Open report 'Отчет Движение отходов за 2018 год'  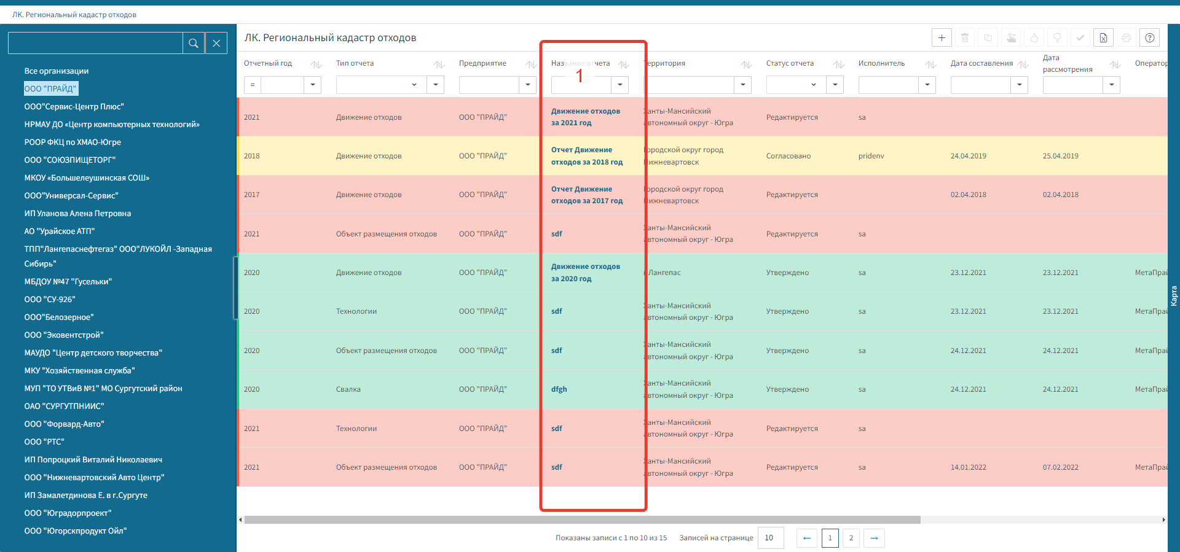pos(586,156)
